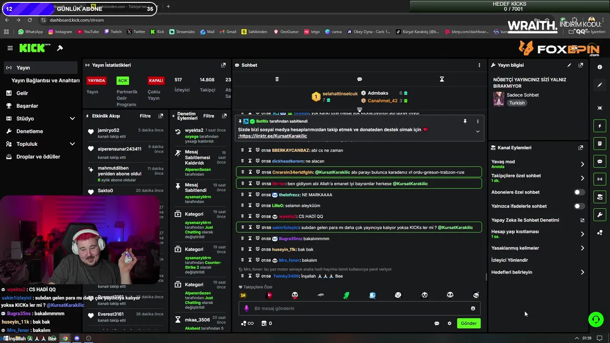Viewport: 610px width, 343px height.
Task: Expand the pinned message with the chevron
Action: click(x=478, y=131)
